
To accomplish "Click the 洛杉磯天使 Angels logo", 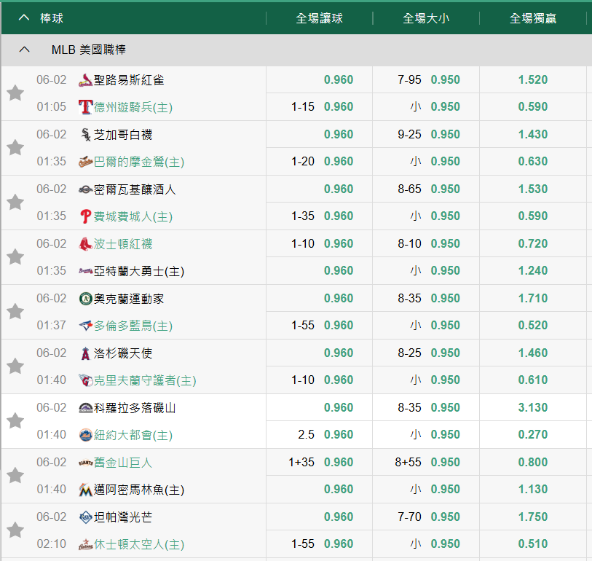I will pyautogui.click(x=86, y=353).
